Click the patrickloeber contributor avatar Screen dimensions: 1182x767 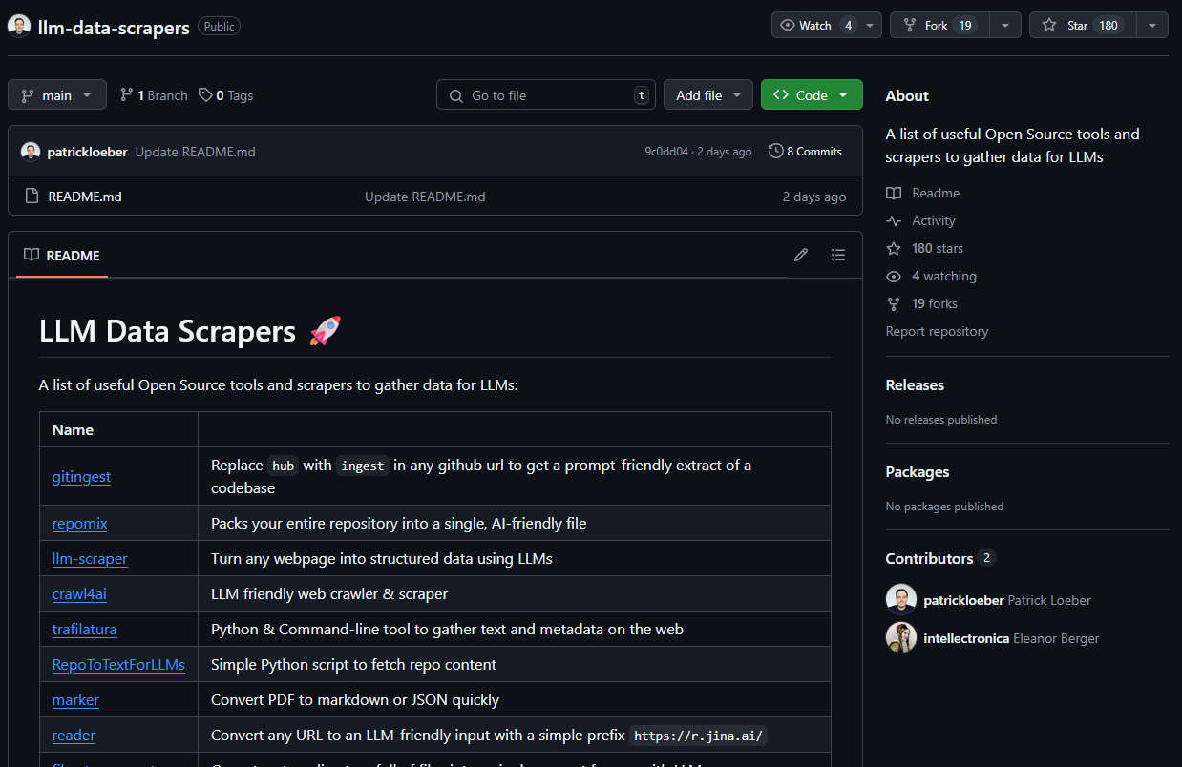(x=901, y=599)
